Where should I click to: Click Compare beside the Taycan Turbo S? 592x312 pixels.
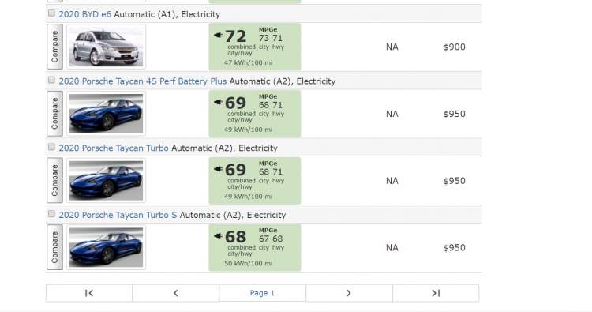point(54,247)
